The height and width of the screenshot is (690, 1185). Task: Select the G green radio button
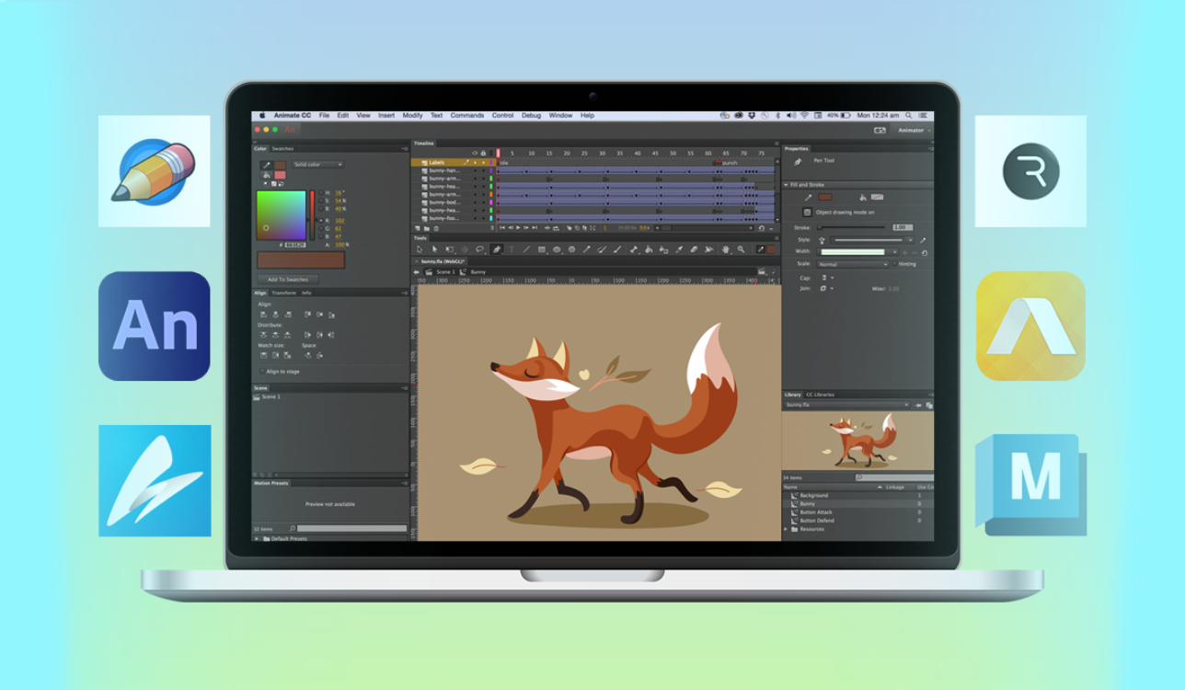point(321,228)
